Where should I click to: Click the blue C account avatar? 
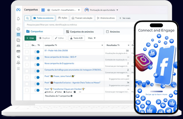(43, 10)
